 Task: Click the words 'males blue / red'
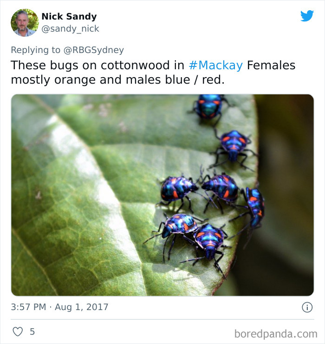(175, 79)
